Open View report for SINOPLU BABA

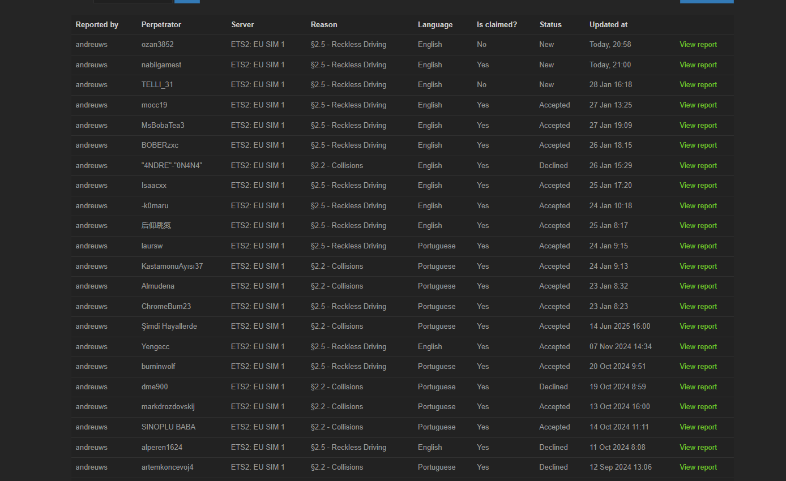point(698,427)
